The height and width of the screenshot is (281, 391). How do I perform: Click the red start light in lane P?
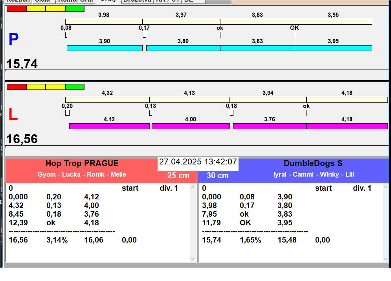tap(17, 9)
